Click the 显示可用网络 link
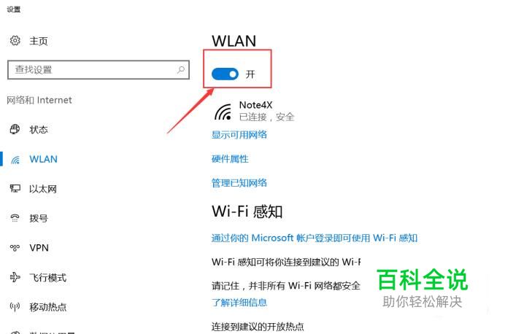Screen dimensions: 505x334 tap(239, 134)
